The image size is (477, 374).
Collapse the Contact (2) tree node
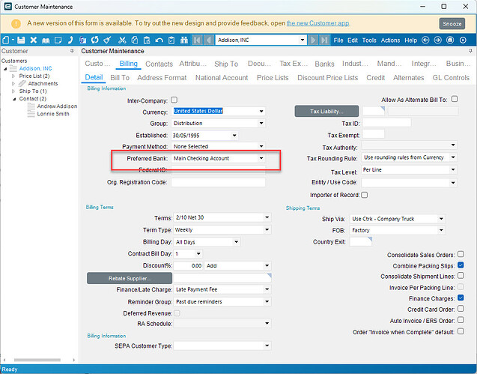[14, 99]
